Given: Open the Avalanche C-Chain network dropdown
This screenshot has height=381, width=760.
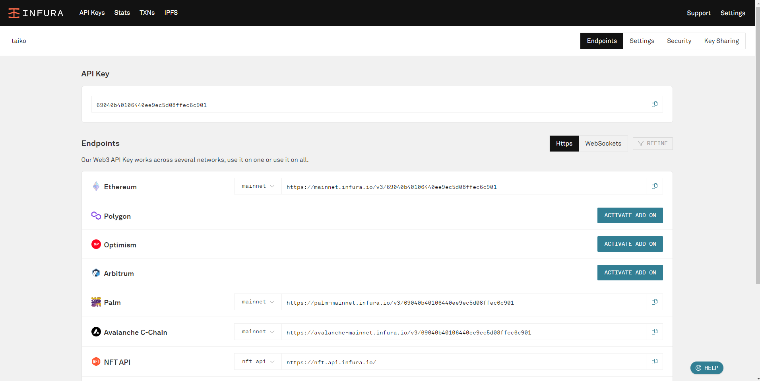Looking at the screenshot, I should (258, 332).
